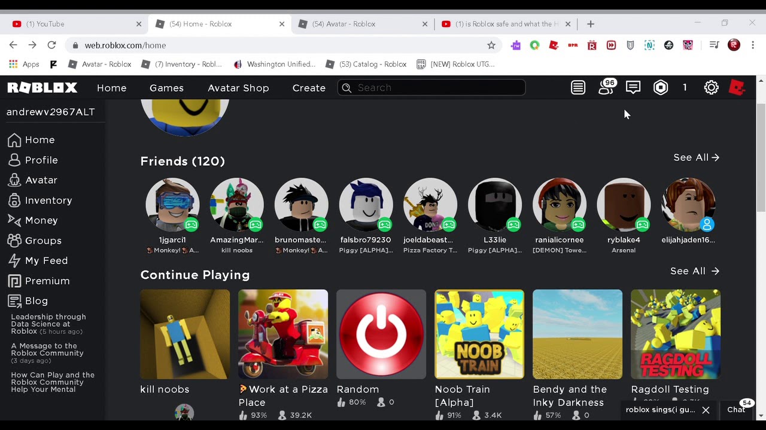Open friend elijahjaden16... avatar
766x430 pixels.
(x=688, y=205)
